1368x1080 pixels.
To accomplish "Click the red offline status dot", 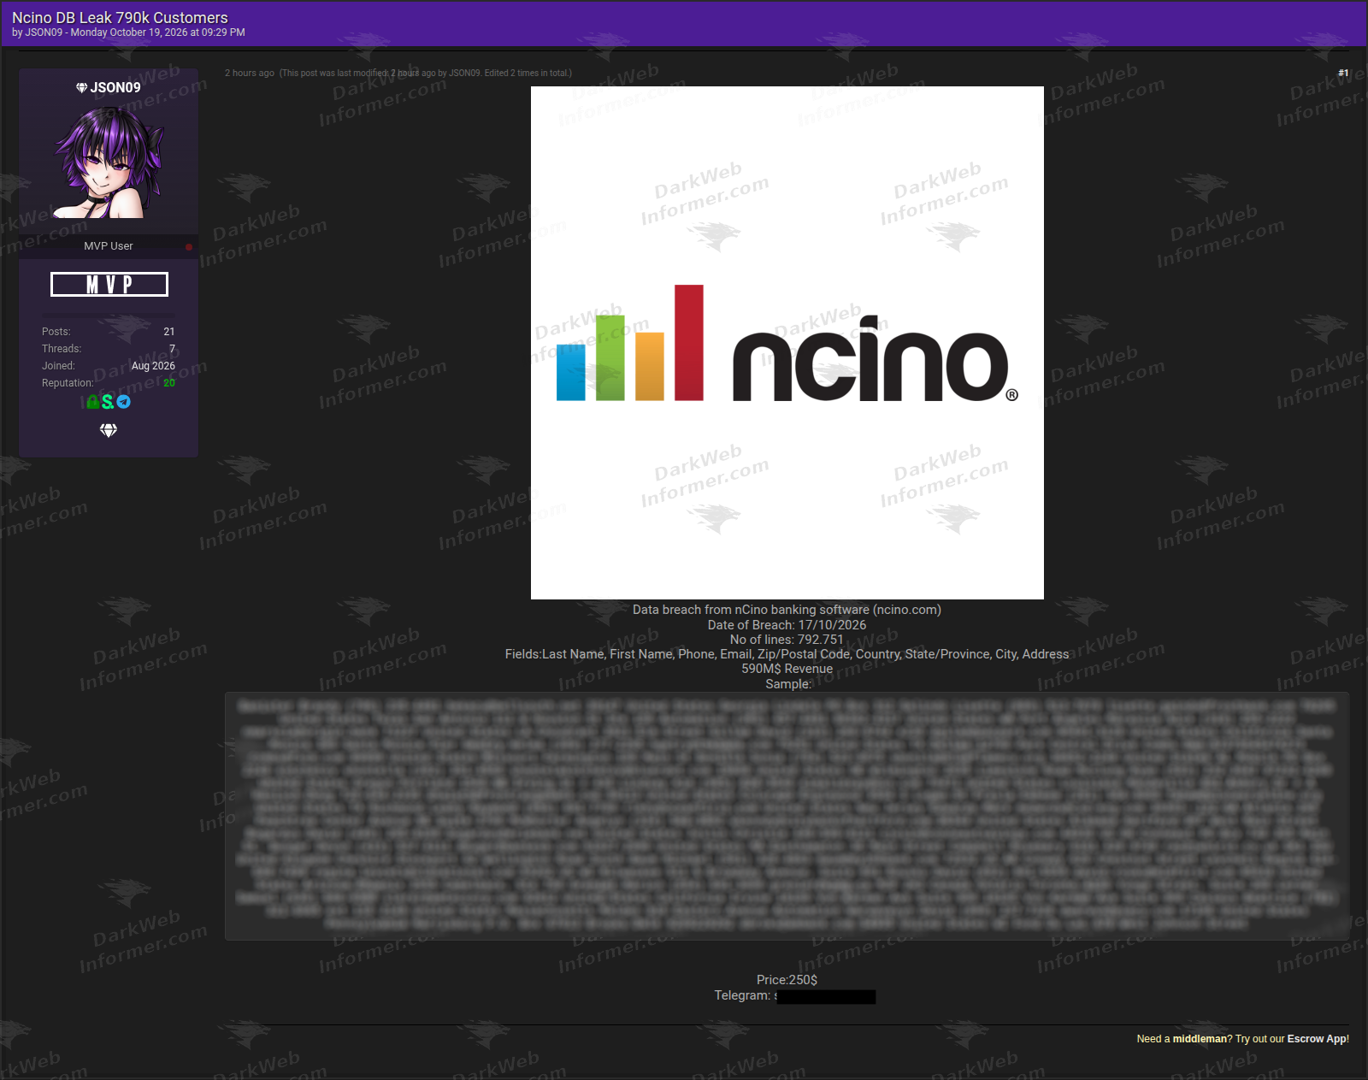I will (x=189, y=247).
